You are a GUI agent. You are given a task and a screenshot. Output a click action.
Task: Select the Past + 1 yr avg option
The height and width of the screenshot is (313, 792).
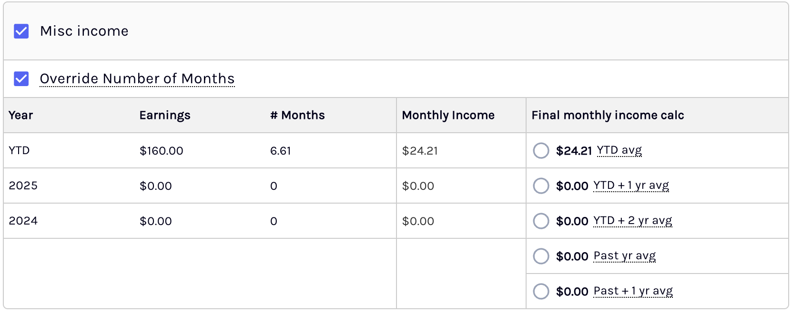[541, 291]
